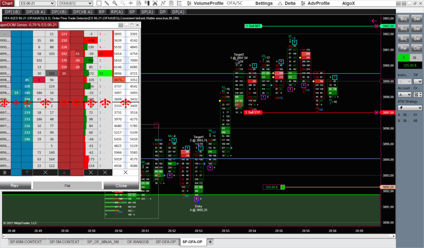
Task: Toggle the DP(A) button
Action: tap(178, 12)
